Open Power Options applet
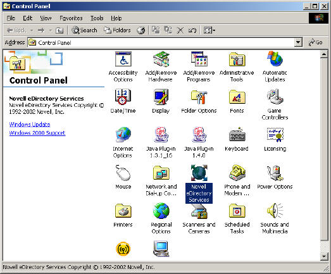Screen dimensions: 331x274 (275, 177)
